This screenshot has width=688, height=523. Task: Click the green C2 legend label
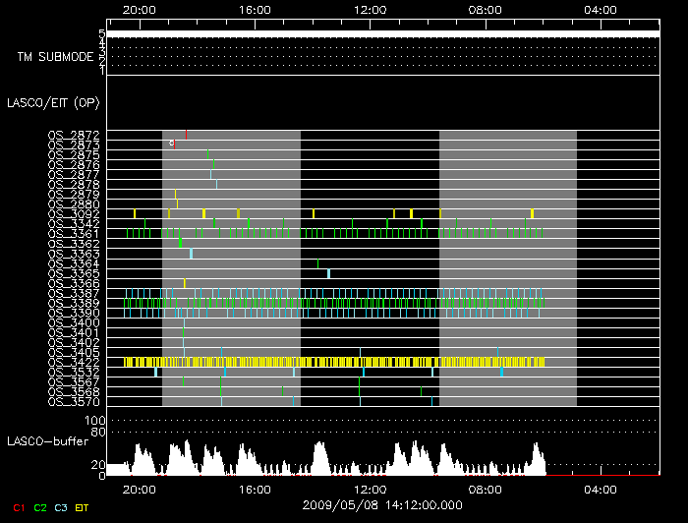(x=40, y=507)
